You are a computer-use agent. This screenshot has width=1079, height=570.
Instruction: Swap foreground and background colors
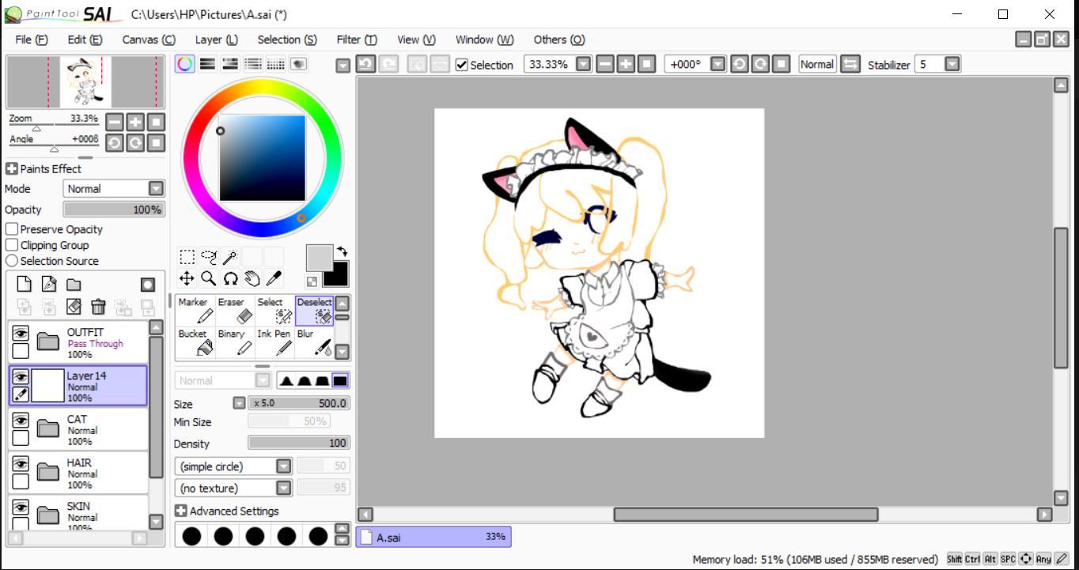tap(341, 252)
